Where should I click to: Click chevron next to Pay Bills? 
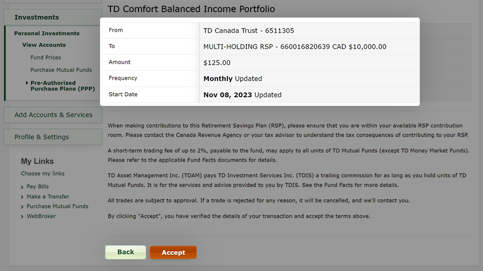click(x=22, y=187)
